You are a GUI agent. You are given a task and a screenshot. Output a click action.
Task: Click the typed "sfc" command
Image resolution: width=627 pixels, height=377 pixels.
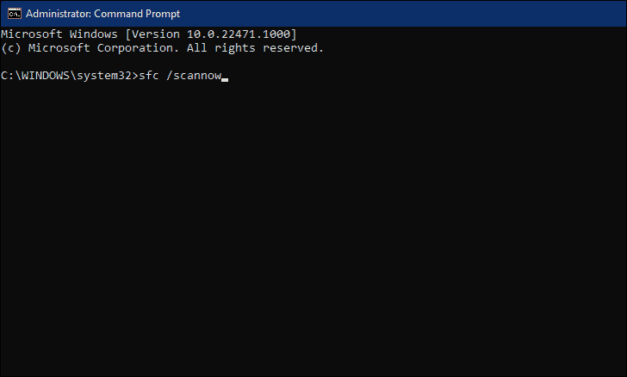[149, 76]
